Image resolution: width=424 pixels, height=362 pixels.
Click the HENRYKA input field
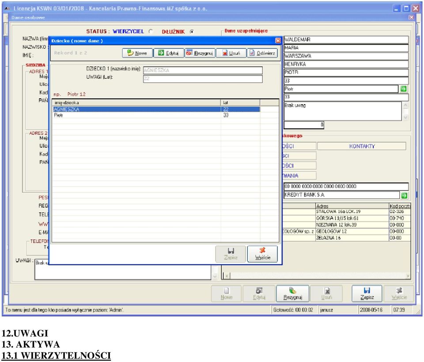pos(346,64)
